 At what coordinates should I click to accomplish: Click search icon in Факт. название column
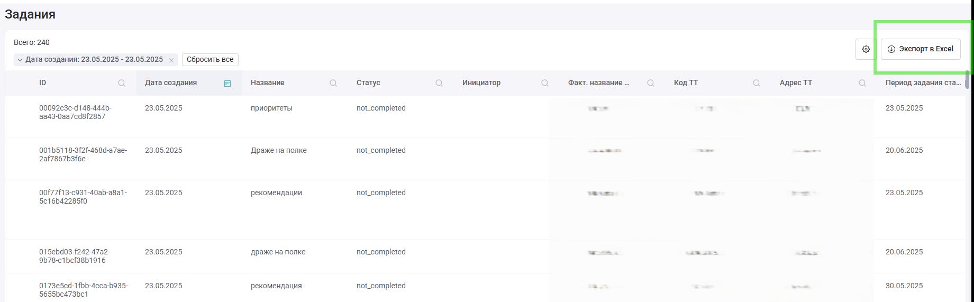click(651, 83)
